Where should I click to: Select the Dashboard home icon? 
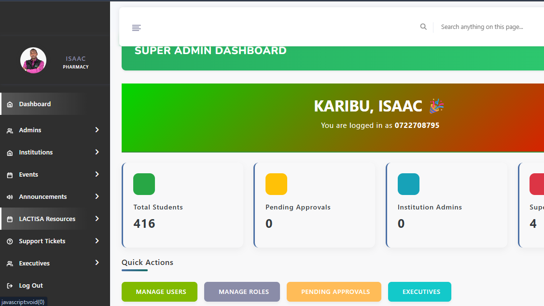pyautogui.click(x=10, y=104)
